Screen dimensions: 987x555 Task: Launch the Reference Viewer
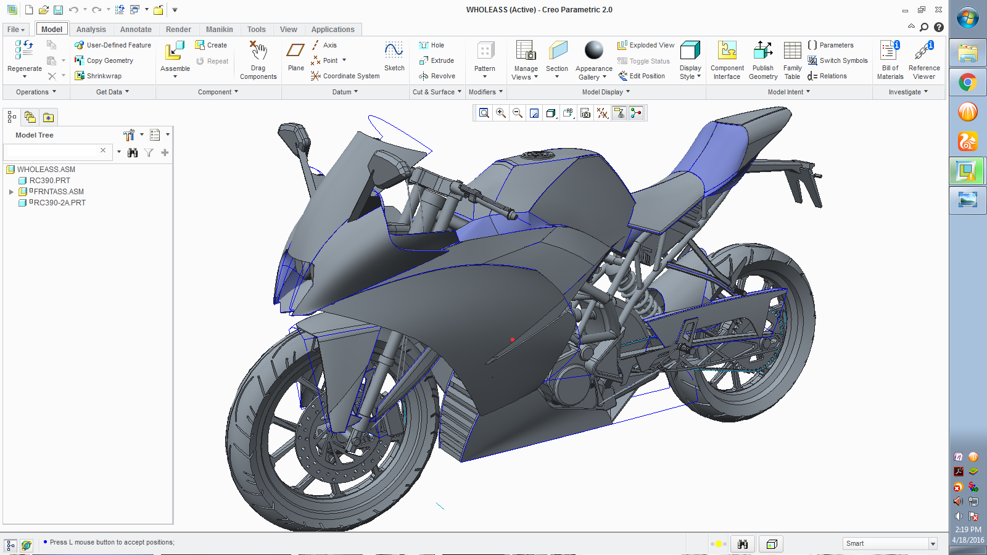[x=924, y=51]
